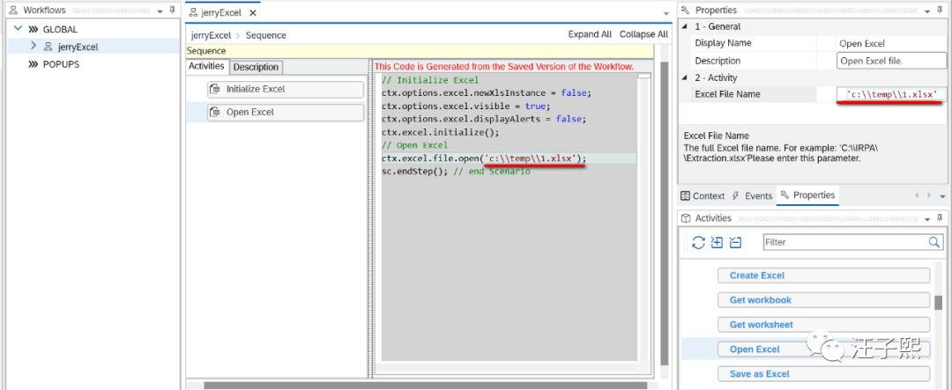Click Sequence in the breadcrumb
Screen dimensions: 952x390
[x=265, y=35]
